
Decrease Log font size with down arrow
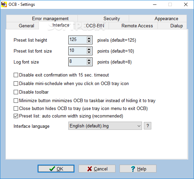click(x=89, y=63)
